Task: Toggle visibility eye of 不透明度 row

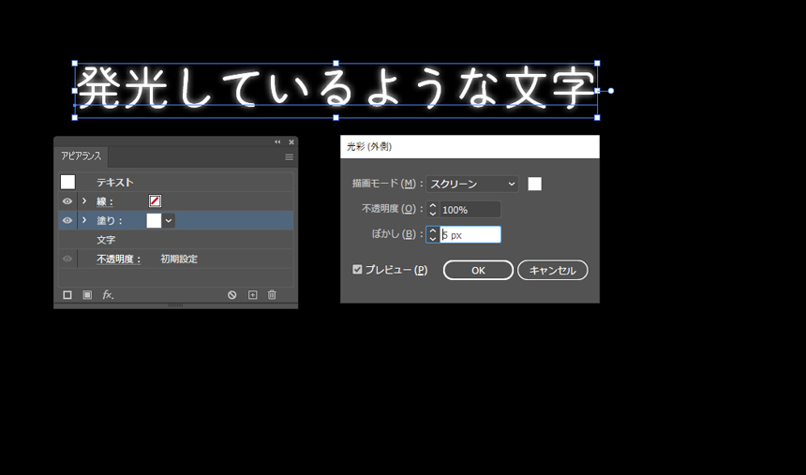Action: click(67, 259)
